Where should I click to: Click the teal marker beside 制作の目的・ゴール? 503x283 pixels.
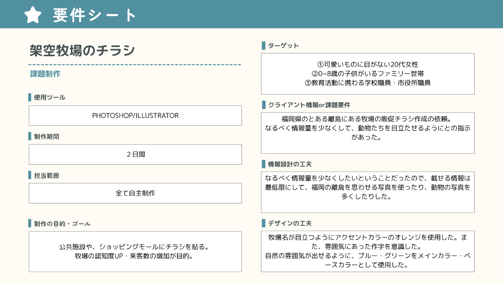click(30, 223)
